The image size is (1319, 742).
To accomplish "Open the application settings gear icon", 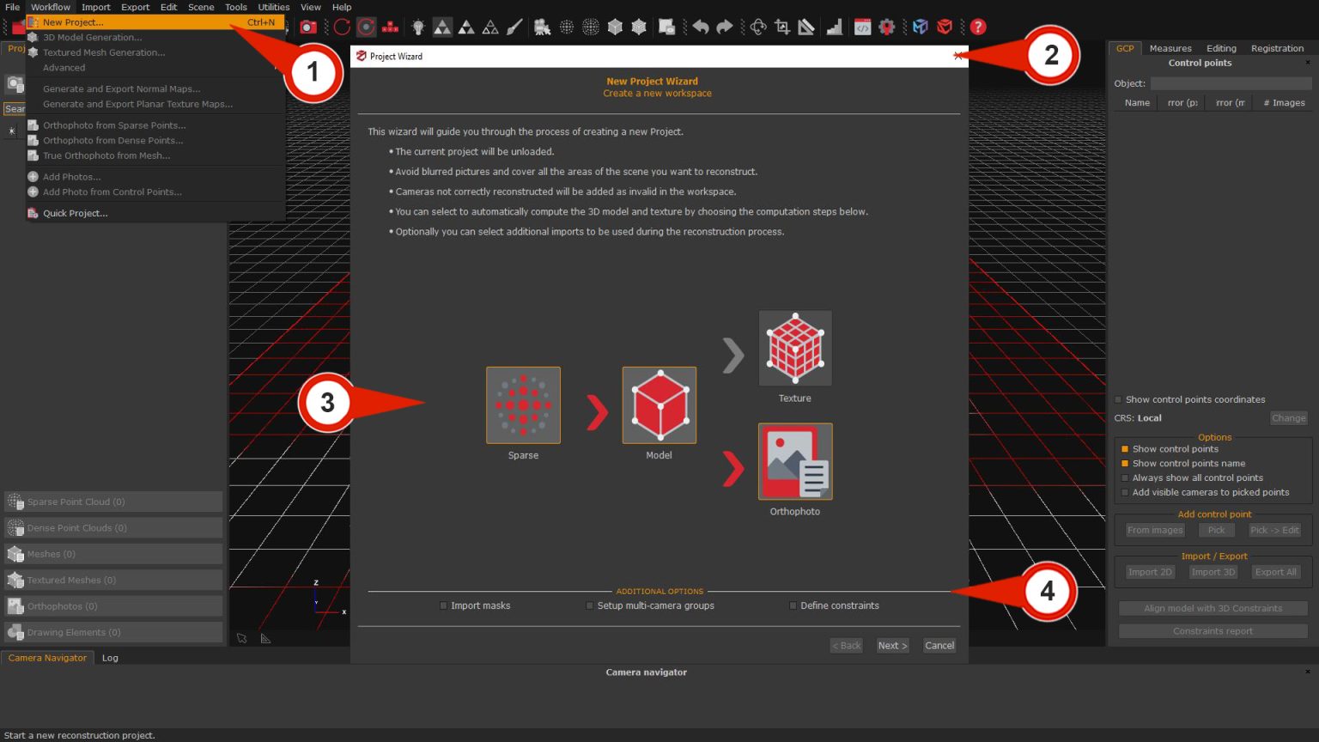I will pyautogui.click(x=888, y=27).
